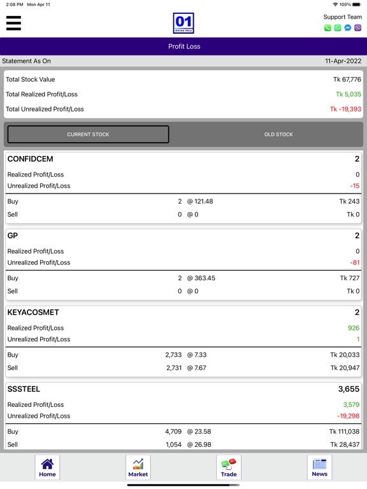The height and width of the screenshot is (489, 367).
Task: Click GP unrealized loss -81
Action: 354,262
